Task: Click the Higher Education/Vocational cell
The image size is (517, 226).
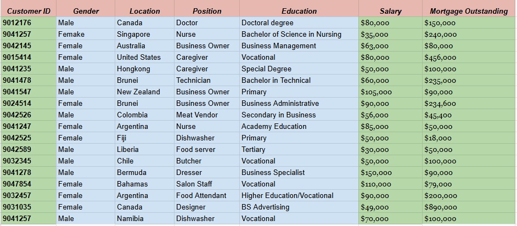Action: (x=299, y=196)
